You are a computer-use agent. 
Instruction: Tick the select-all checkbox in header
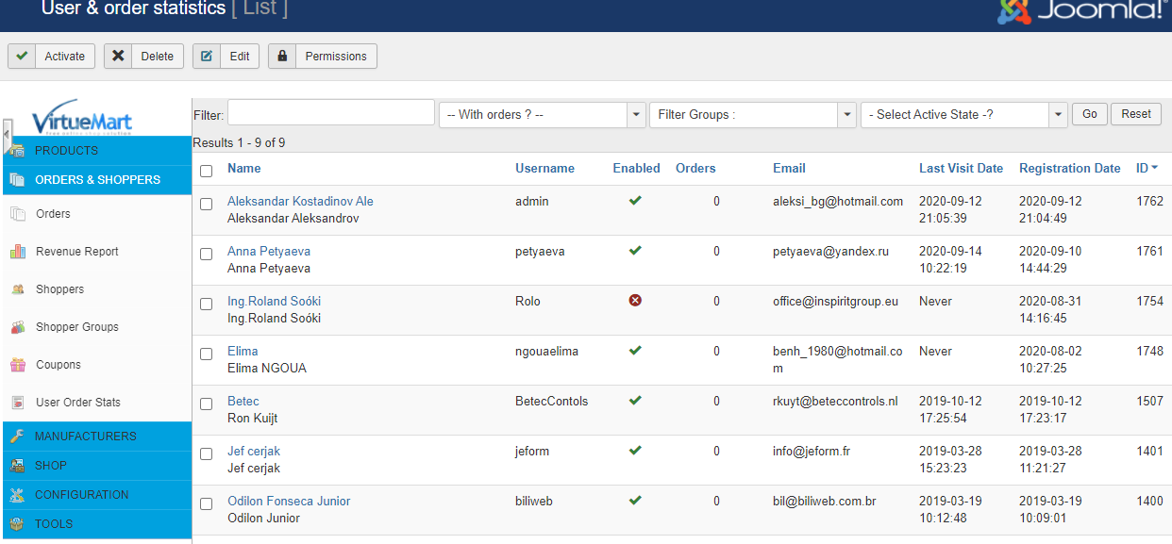pyautogui.click(x=207, y=171)
